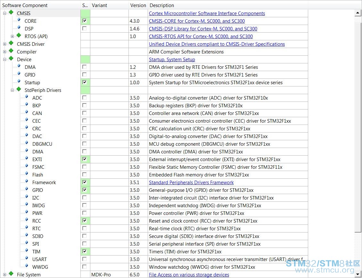Enable the SPI driver checkbox
362x278 pixels.
85,244
